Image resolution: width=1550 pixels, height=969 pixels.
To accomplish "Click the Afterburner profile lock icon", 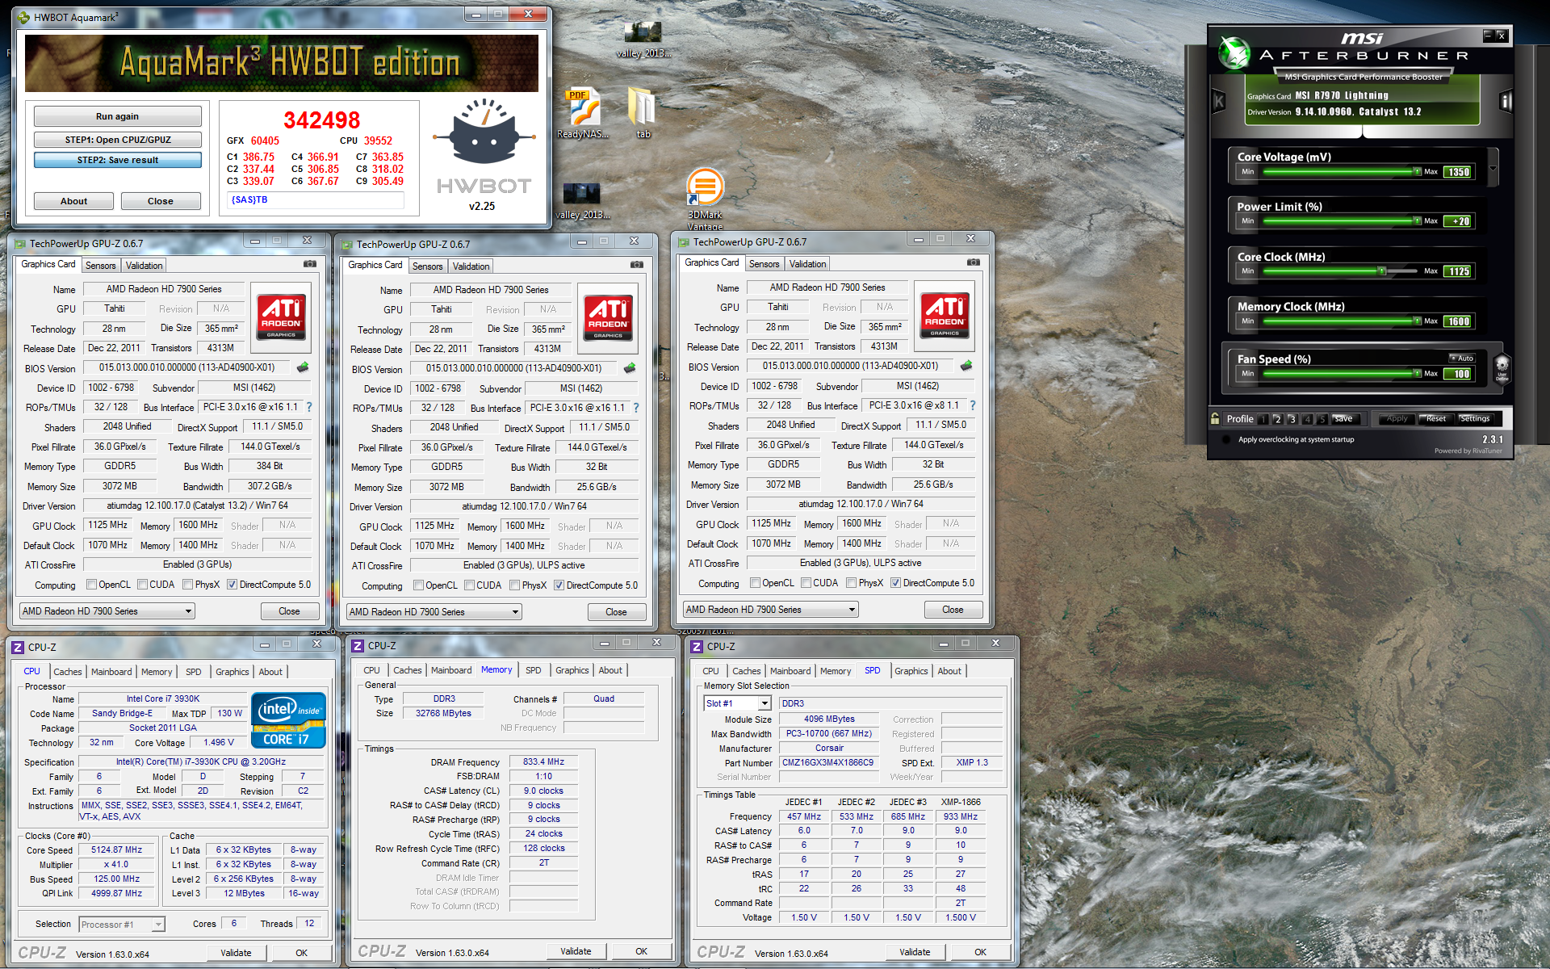I will click(1215, 418).
